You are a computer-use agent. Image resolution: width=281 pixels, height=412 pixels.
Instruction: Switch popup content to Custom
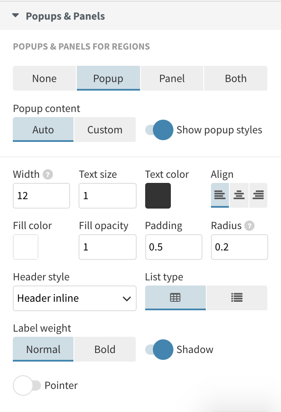tap(105, 130)
